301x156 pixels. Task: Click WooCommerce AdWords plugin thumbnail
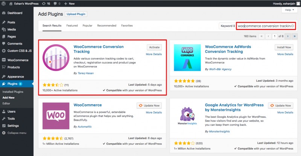point(187,58)
